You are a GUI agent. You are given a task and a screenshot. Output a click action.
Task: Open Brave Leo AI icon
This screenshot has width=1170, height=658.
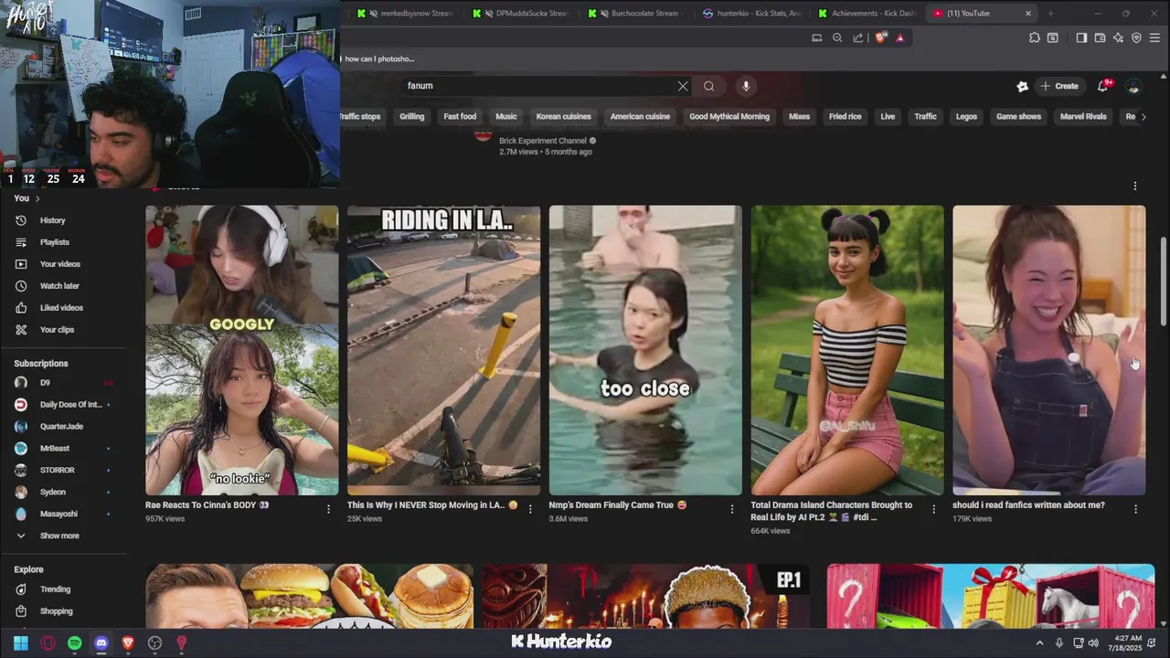pos(1118,37)
